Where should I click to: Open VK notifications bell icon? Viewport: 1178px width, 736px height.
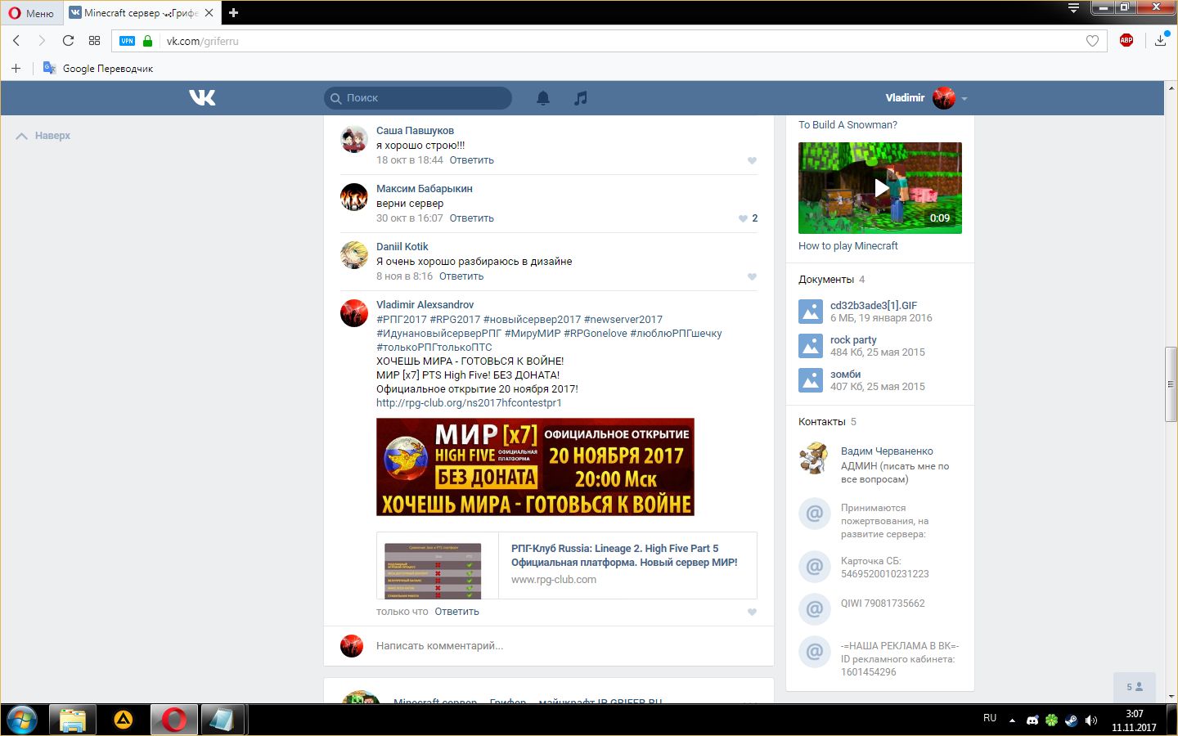point(542,98)
